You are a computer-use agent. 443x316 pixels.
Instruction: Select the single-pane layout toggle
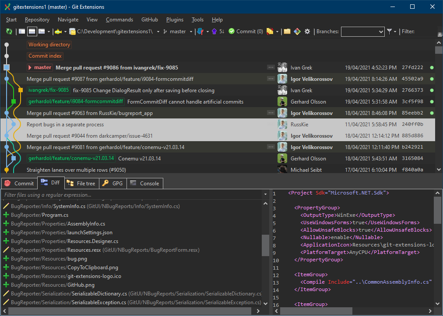21,31
